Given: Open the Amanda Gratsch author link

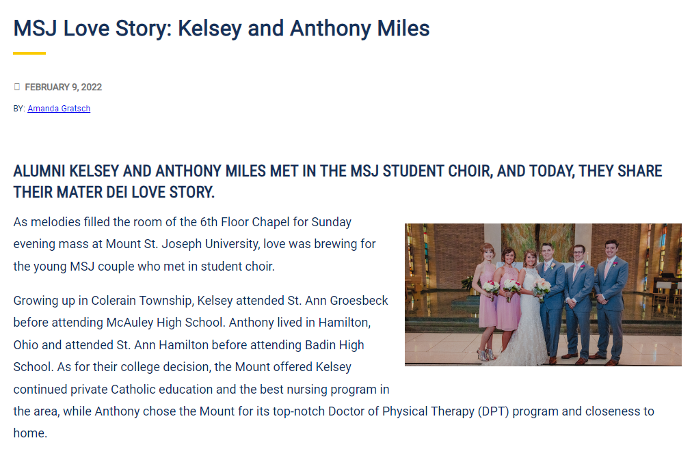Looking at the screenshot, I should 59,109.
